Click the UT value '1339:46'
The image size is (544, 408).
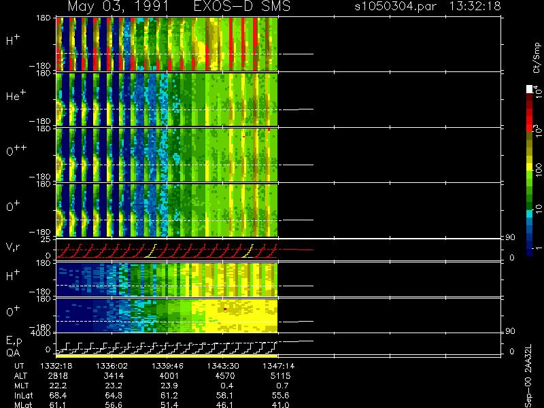(x=167, y=366)
